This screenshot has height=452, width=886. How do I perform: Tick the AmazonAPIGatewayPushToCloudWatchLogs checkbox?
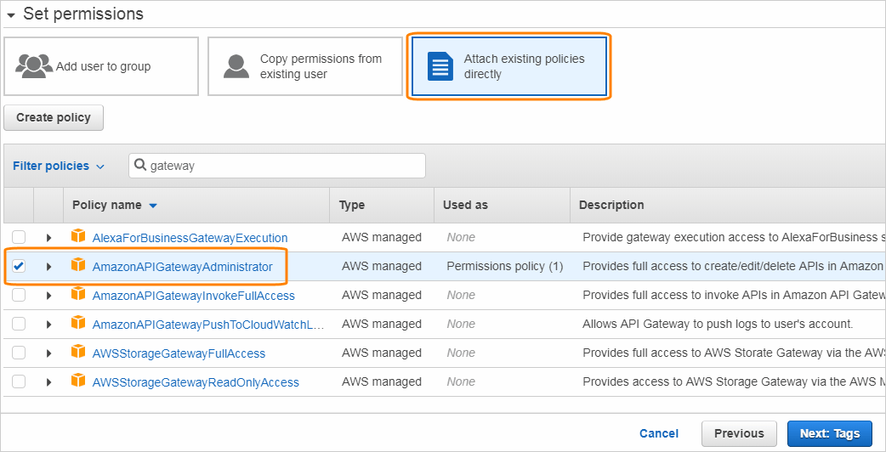click(19, 324)
